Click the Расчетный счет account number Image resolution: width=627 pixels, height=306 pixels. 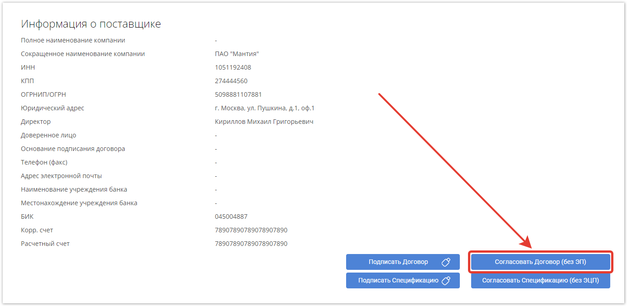pyautogui.click(x=251, y=244)
